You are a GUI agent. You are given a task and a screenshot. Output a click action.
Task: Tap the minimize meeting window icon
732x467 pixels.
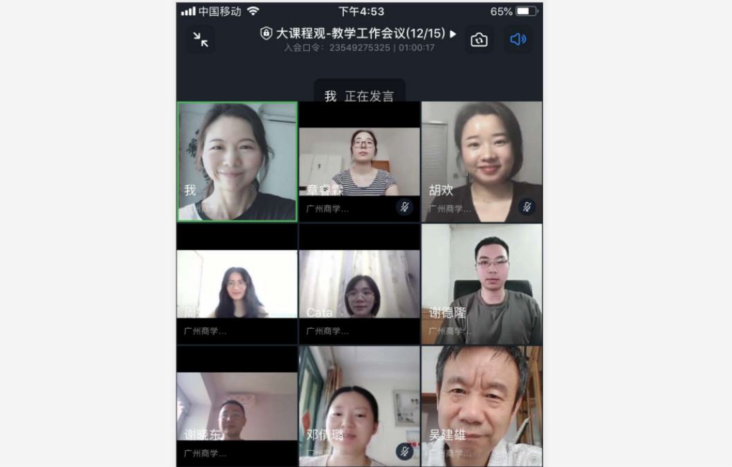click(x=201, y=39)
